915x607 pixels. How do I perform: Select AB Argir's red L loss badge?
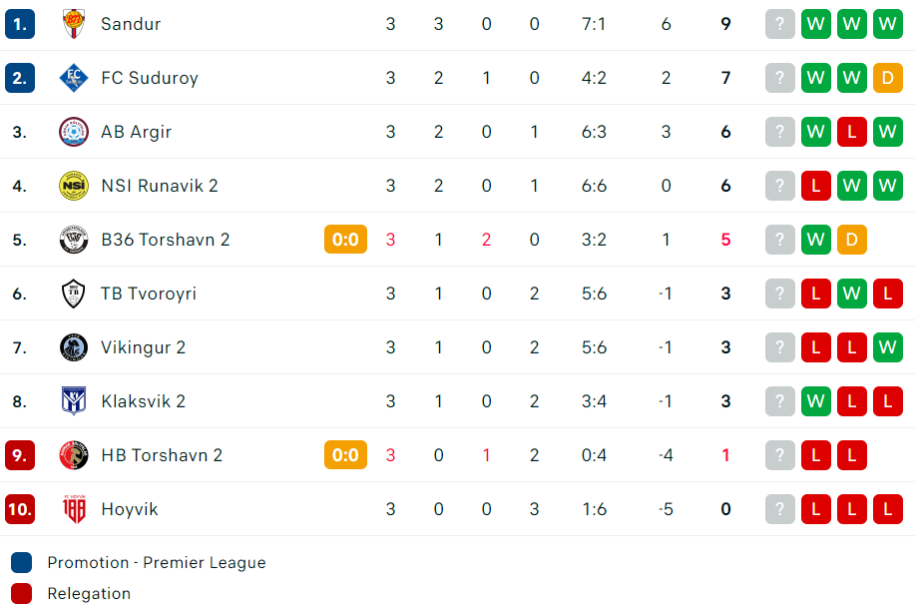click(x=851, y=132)
